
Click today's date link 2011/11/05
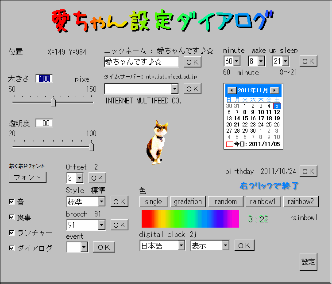click(253, 144)
